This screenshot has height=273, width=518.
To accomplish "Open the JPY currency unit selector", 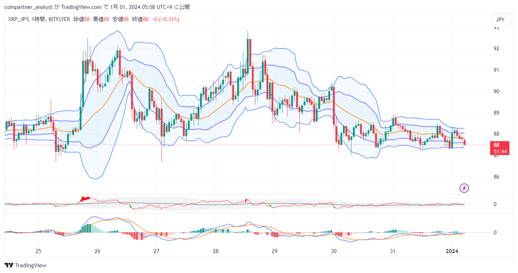I will [501, 19].
